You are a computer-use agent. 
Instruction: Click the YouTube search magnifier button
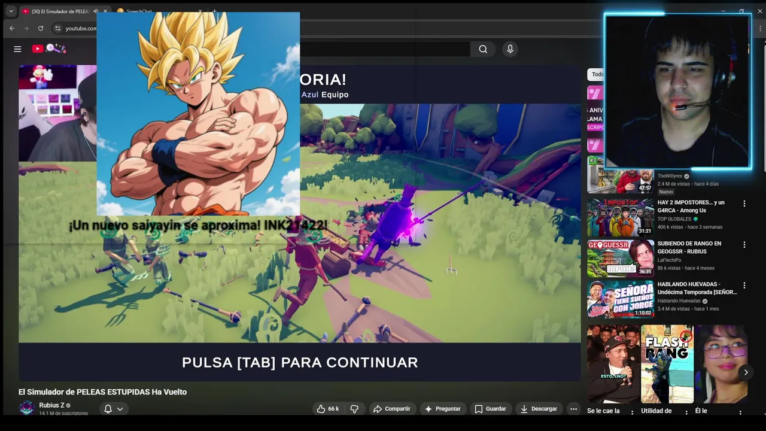click(x=483, y=49)
